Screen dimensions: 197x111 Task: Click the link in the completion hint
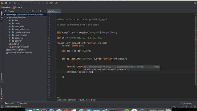click(x=128, y=69)
